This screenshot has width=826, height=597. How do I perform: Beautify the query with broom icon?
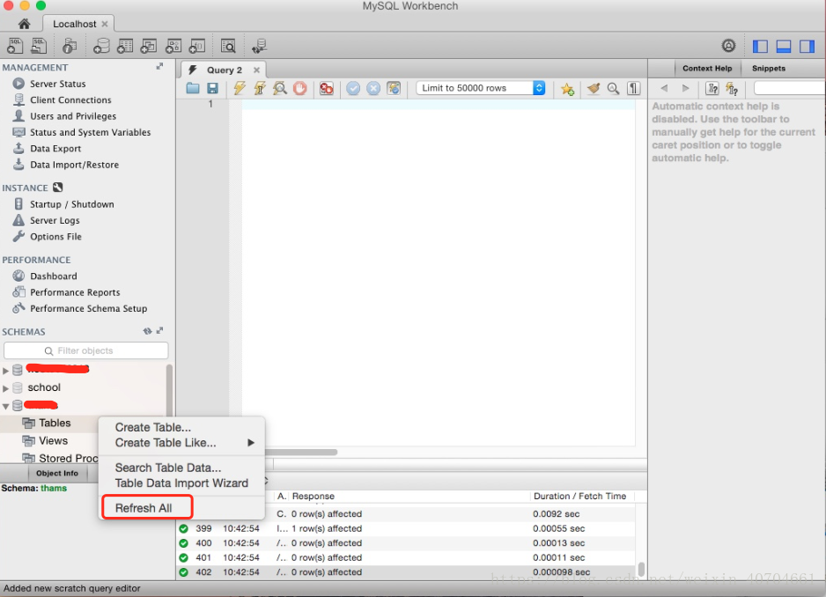[x=594, y=88]
